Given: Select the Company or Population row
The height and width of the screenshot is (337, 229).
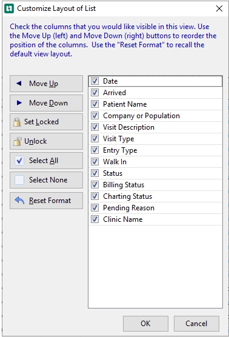Looking at the screenshot, I should pyautogui.click(x=155, y=116).
